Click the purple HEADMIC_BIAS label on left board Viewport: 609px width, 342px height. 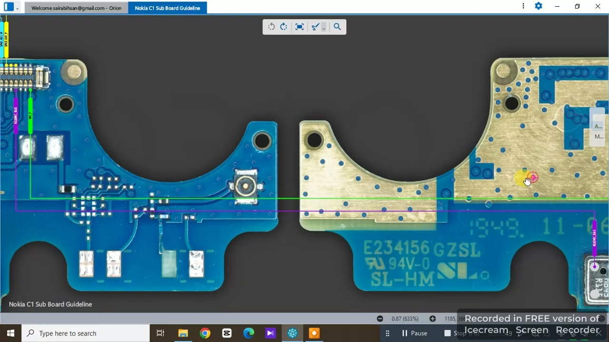[x=16, y=115]
